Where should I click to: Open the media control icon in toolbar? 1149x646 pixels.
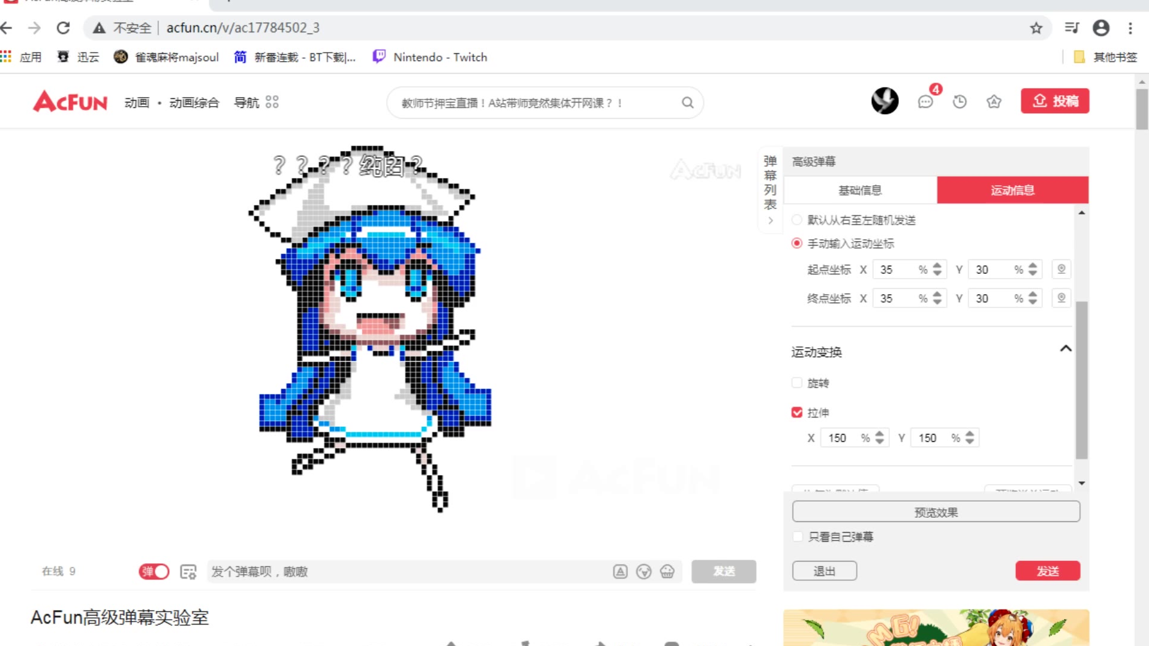pyautogui.click(x=1072, y=28)
